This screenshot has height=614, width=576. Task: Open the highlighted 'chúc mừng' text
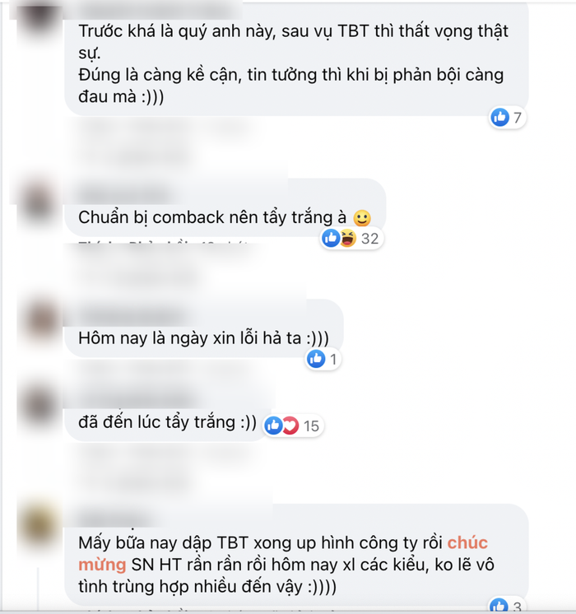(x=283, y=554)
